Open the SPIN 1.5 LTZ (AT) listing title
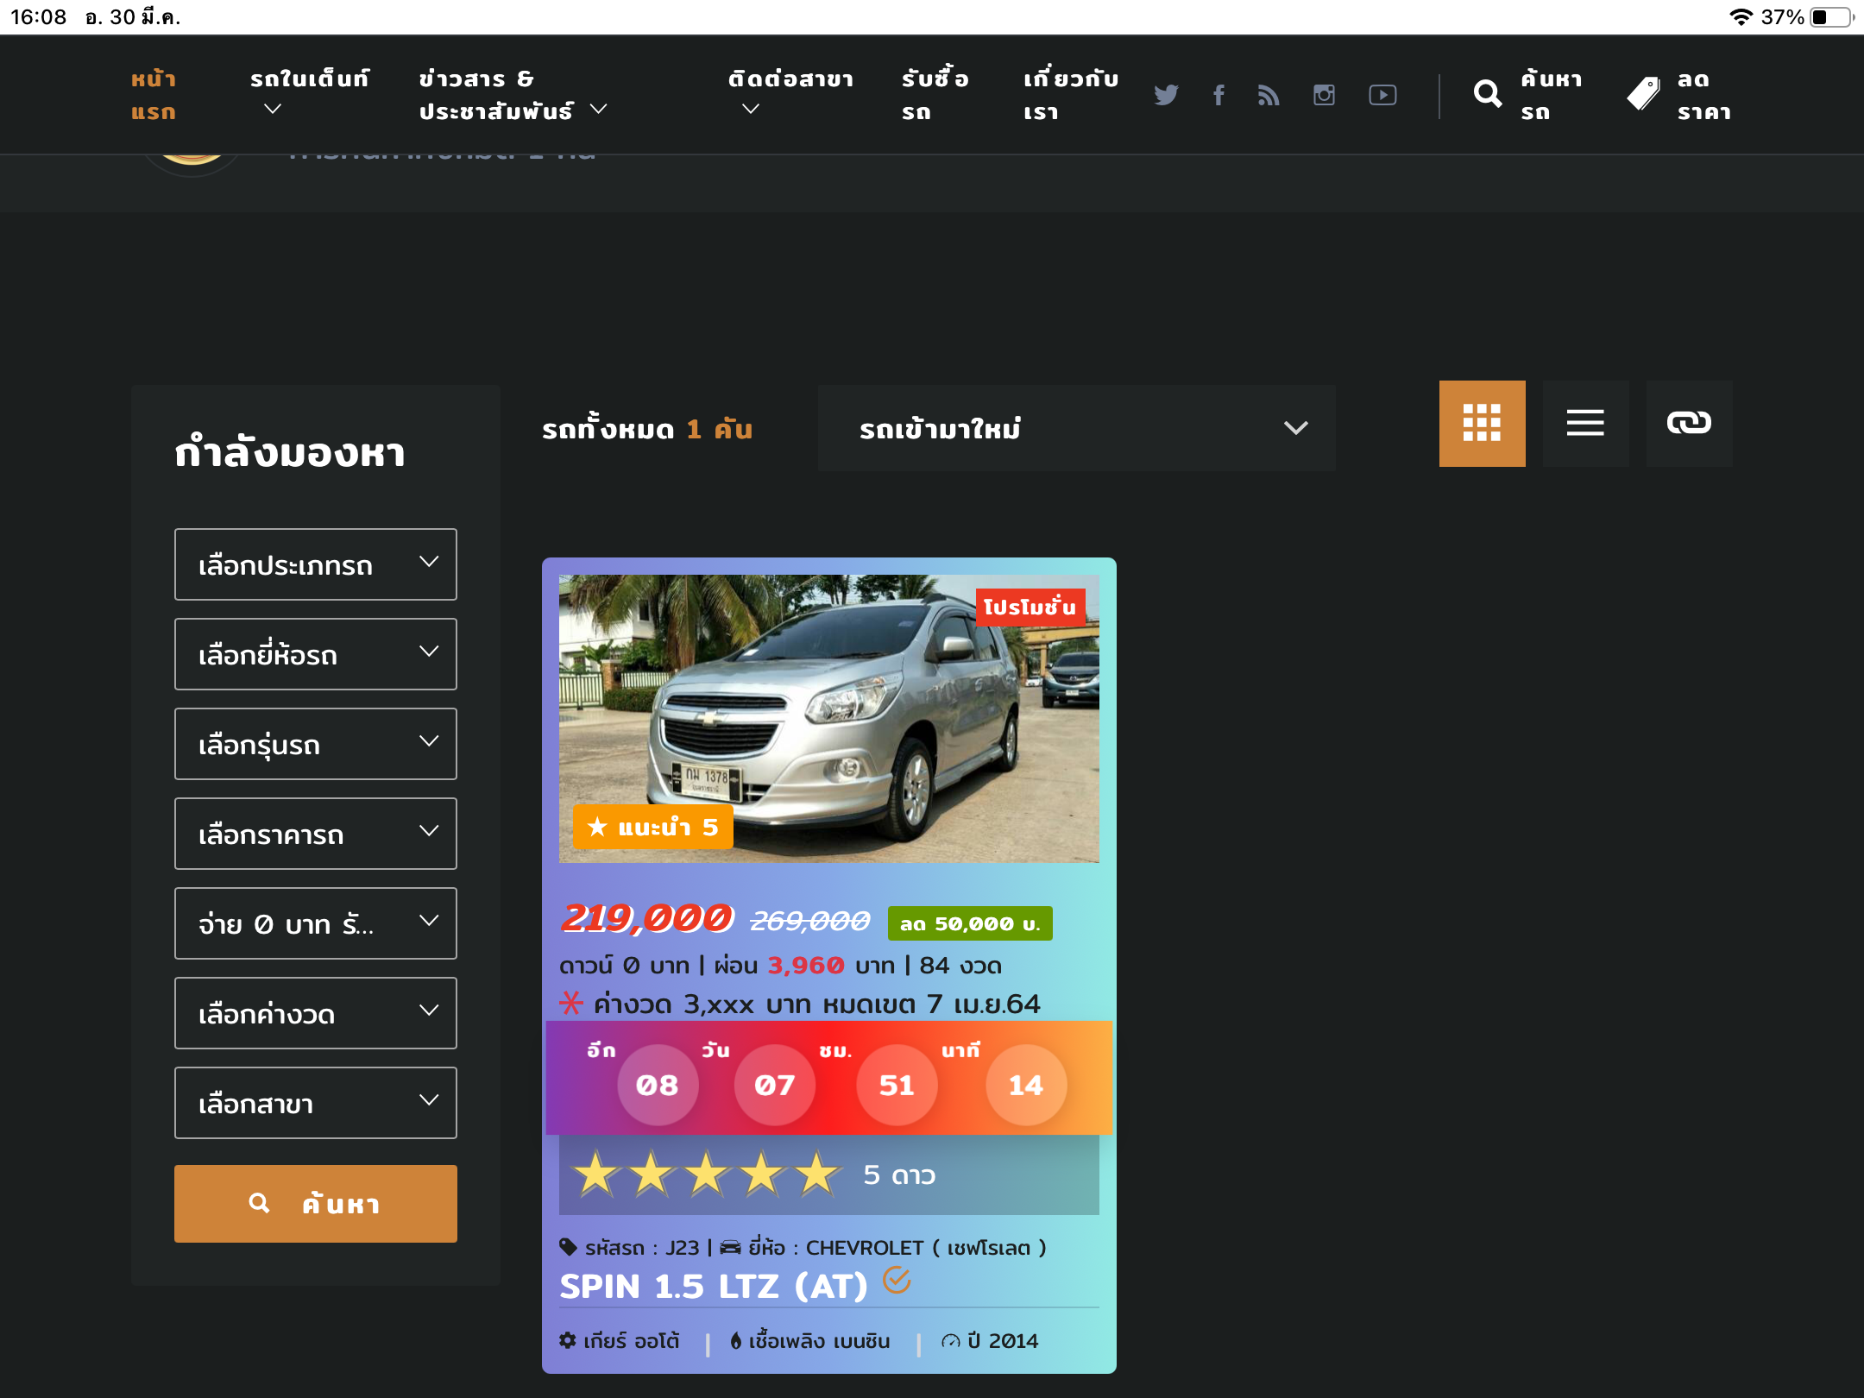This screenshot has width=1864, height=1398. coord(714,1287)
